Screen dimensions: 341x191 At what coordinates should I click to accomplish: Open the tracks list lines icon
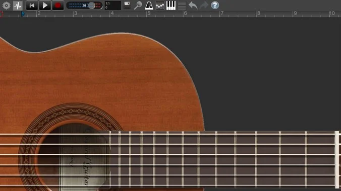182,6
